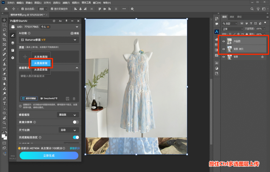Open the 文件(F) menu

coord(11,3)
